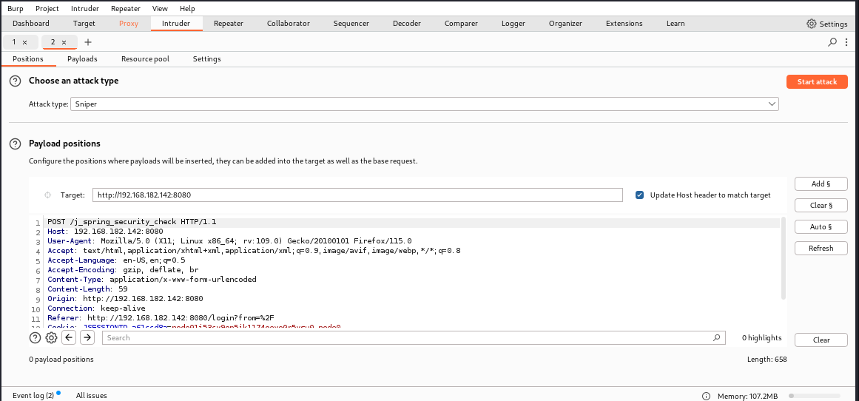The width and height of the screenshot is (859, 401).
Task: Open the Intruder menu in menu bar
Action: (85, 9)
